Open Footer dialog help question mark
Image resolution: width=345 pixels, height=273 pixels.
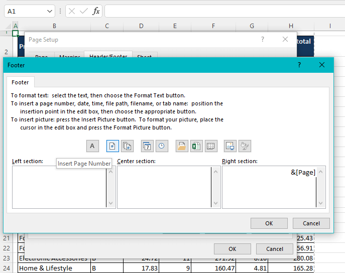[x=299, y=65]
